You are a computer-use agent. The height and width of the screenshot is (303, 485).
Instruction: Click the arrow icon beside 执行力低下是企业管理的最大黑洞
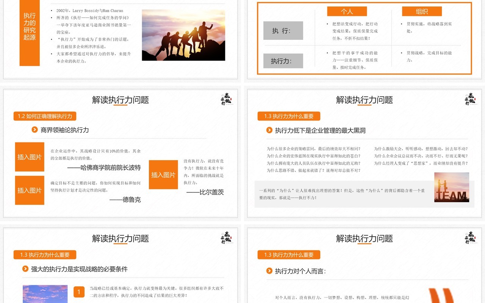[269, 130]
